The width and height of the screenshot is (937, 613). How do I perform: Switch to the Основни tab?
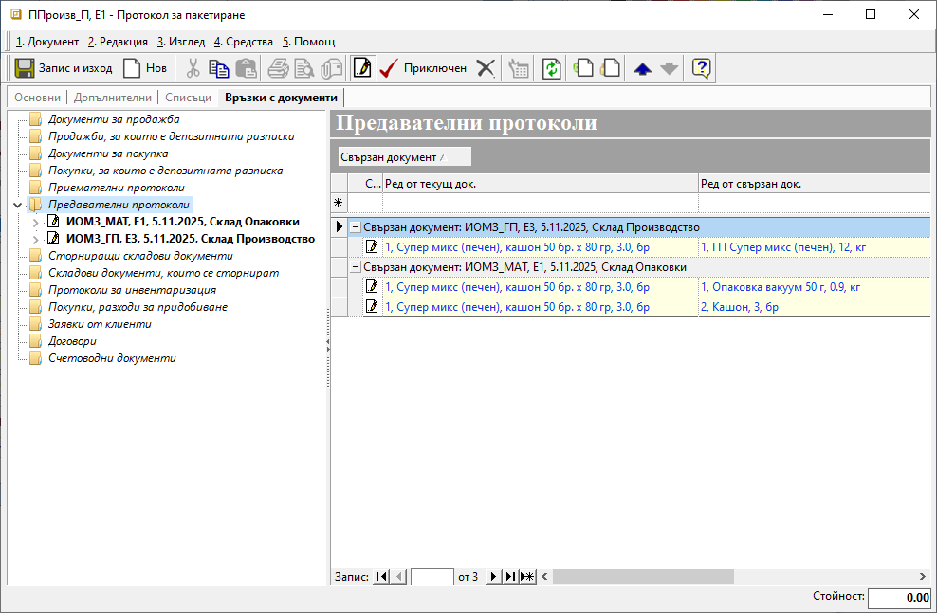click(x=37, y=98)
